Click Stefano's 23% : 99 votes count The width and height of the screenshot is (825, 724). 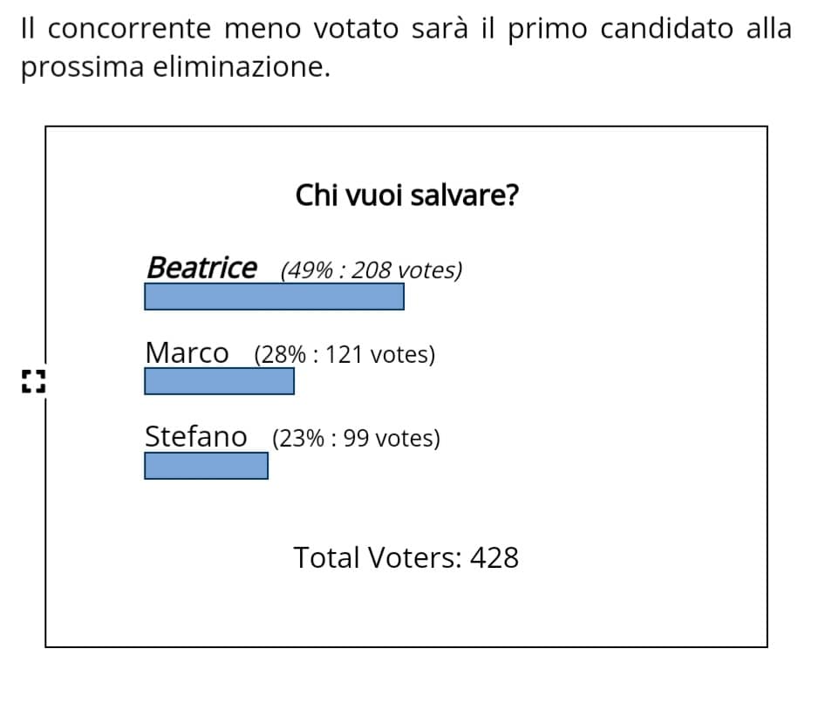click(356, 439)
